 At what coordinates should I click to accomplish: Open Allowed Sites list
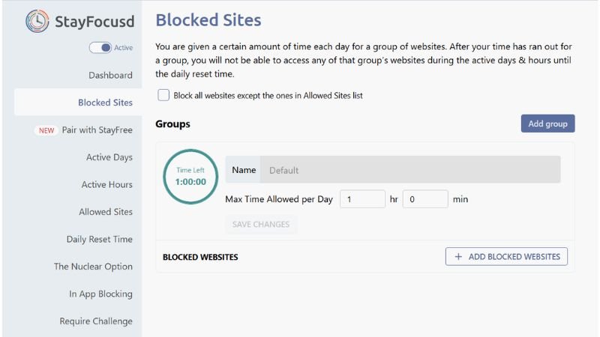click(106, 212)
